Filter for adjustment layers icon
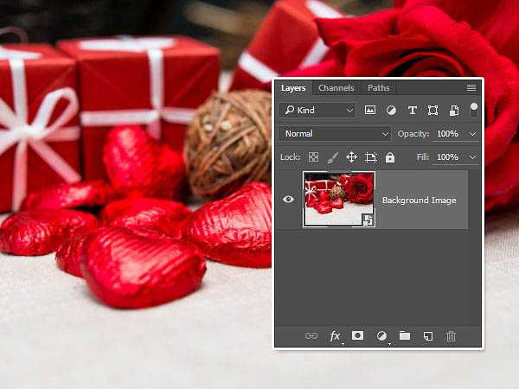 (x=391, y=111)
